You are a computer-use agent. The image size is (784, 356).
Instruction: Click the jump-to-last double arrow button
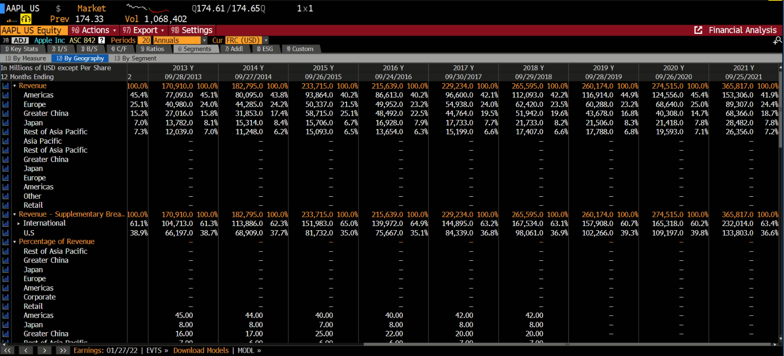tap(63, 351)
